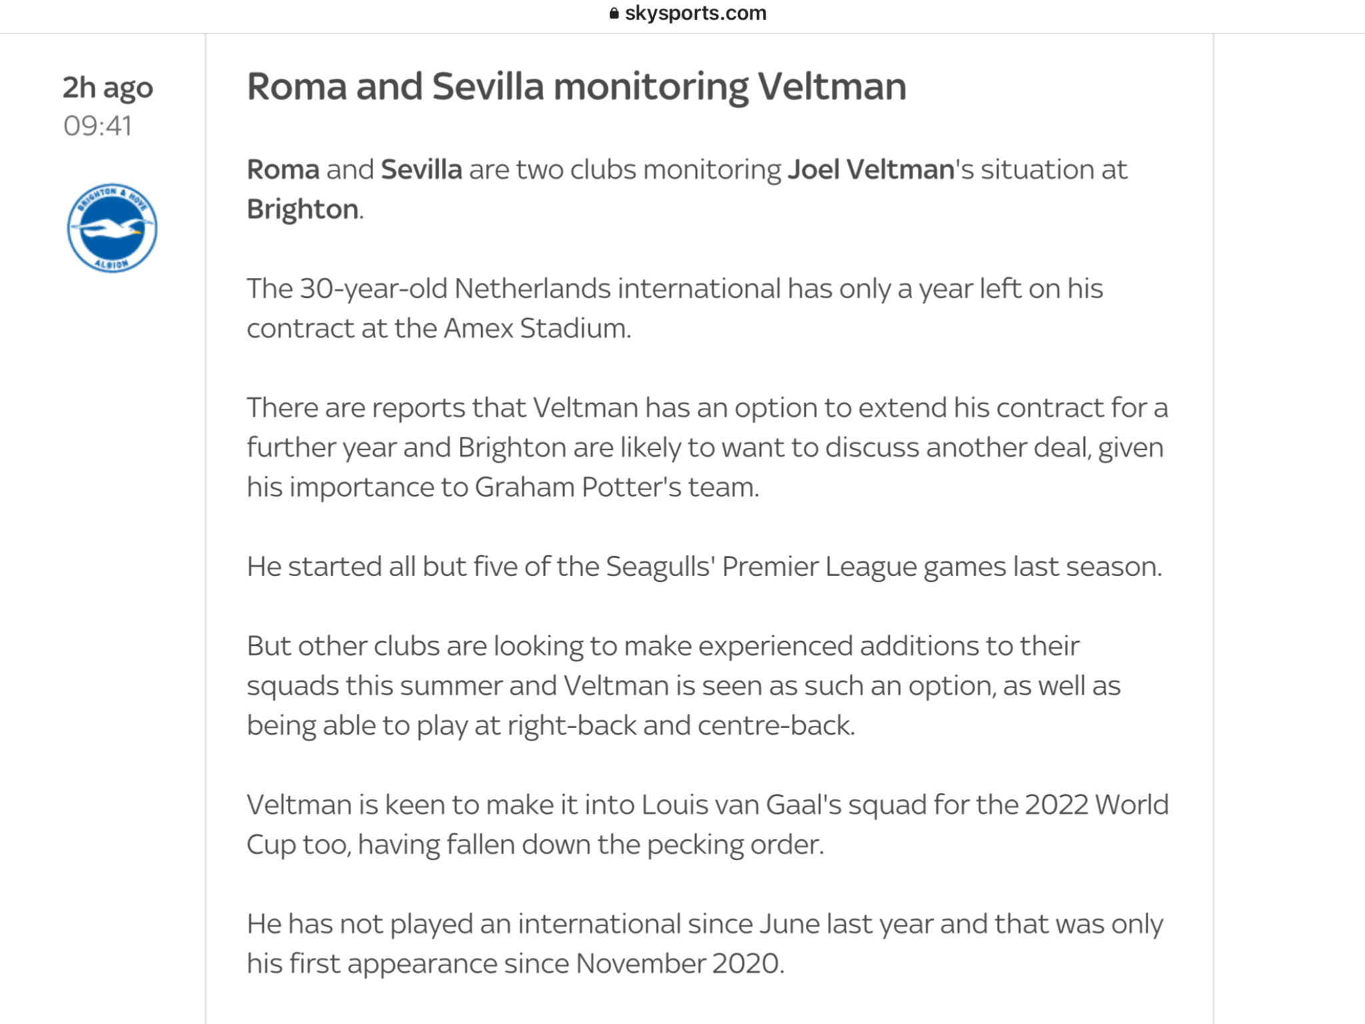This screenshot has height=1024, width=1365.
Task: Open the 'Roma and Sevilla monitoring Veltman' headline
Action: coord(577,87)
